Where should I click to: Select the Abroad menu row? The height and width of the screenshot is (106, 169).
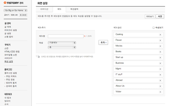click(138, 80)
